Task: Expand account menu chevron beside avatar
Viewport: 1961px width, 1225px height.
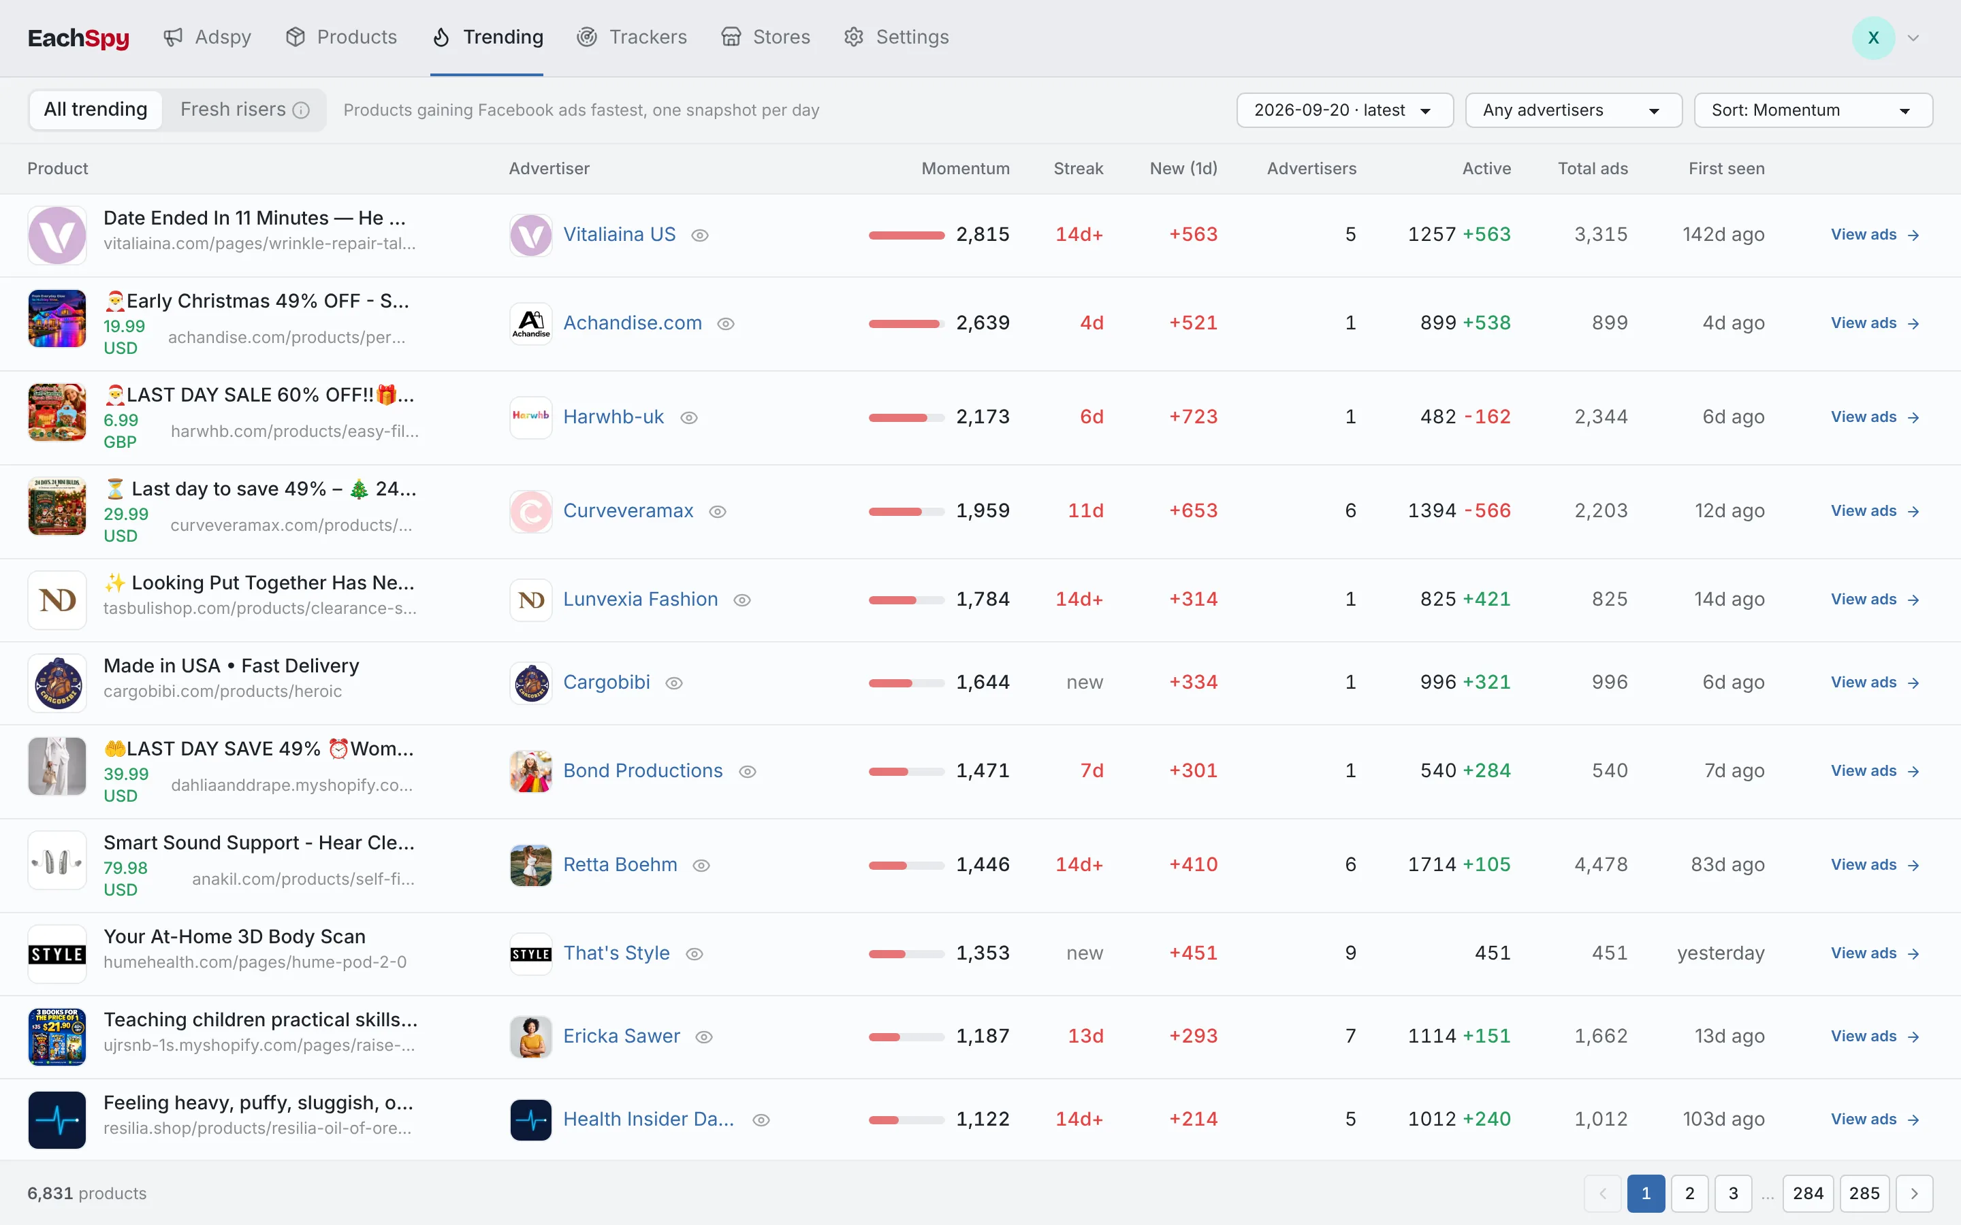Action: (1913, 37)
